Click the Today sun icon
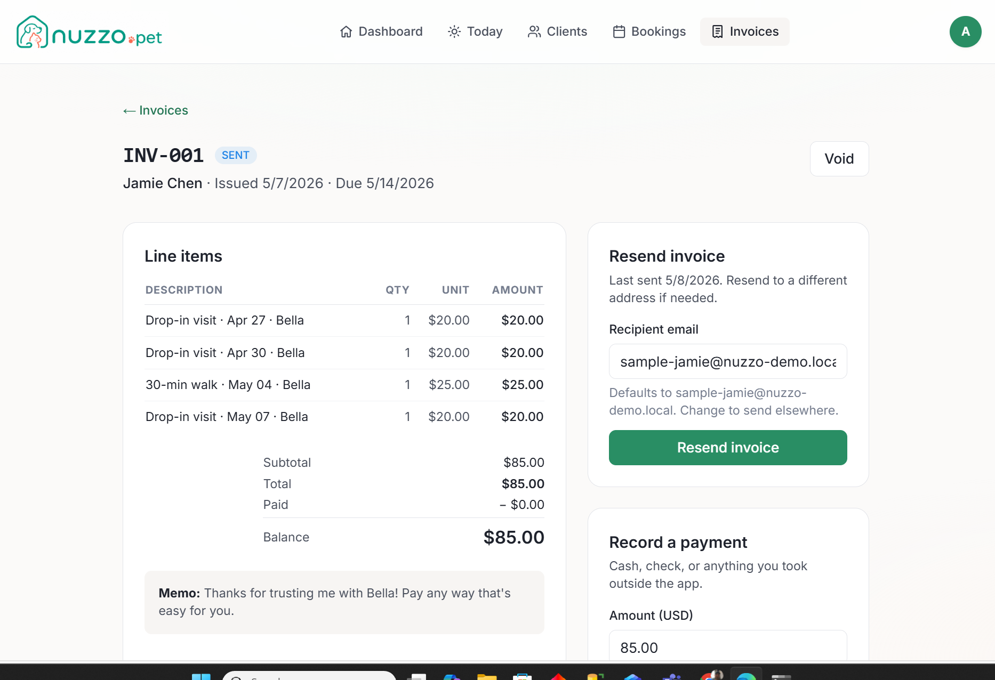 454,32
